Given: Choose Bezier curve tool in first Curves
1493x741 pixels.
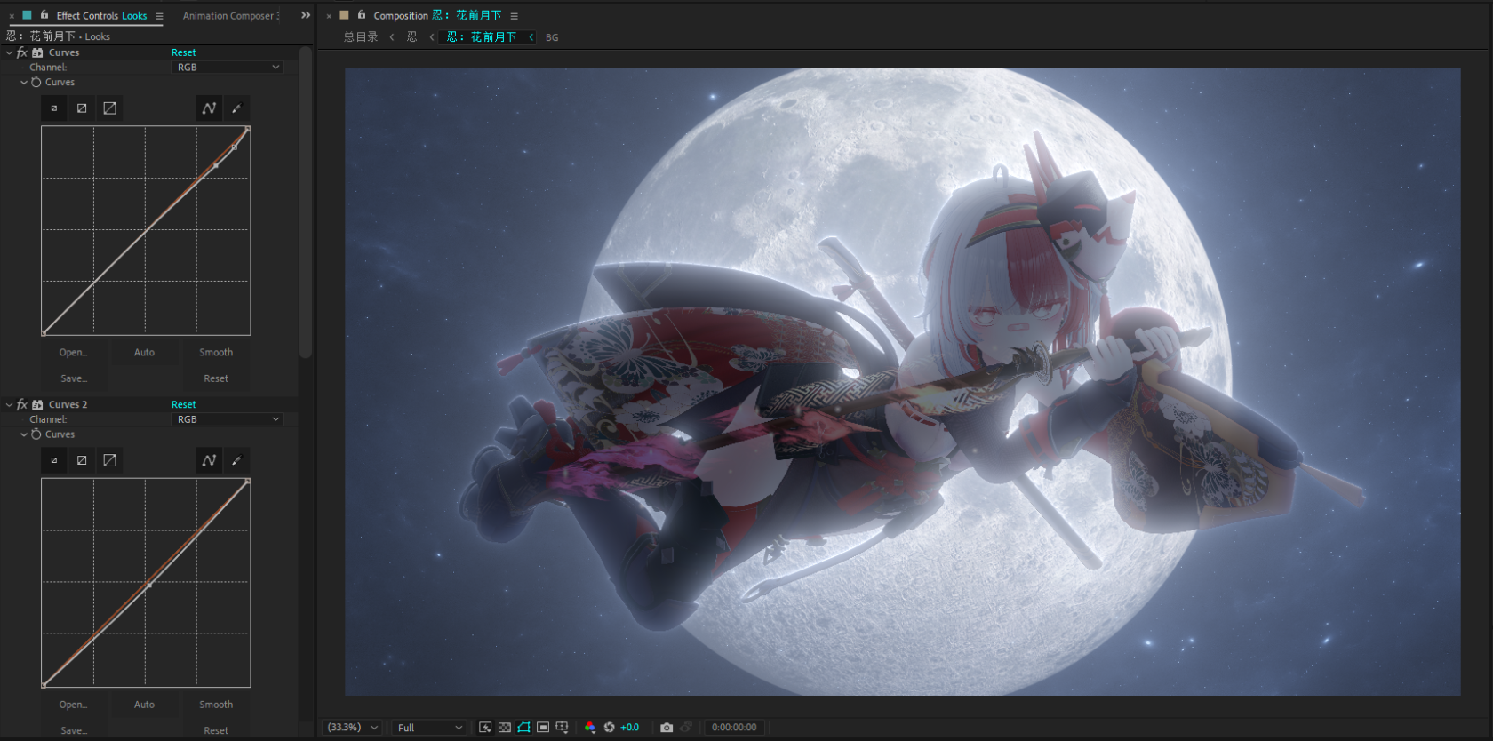Looking at the screenshot, I should pyautogui.click(x=209, y=108).
